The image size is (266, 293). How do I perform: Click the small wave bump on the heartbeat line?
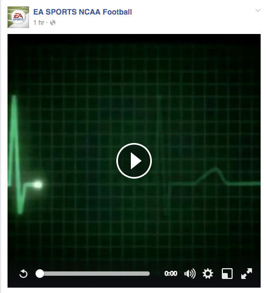point(211,176)
